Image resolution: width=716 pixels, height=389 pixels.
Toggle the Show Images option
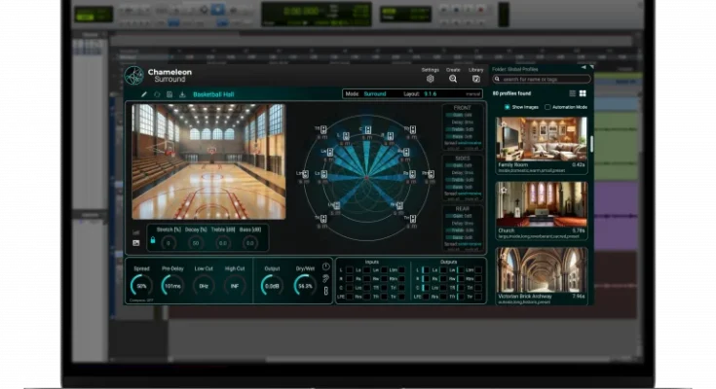click(508, 107)
